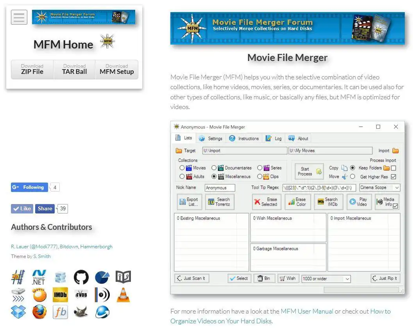Choose the Copy radio option
The height and width of the screenshot is (328, 413).
click(353, 168)
